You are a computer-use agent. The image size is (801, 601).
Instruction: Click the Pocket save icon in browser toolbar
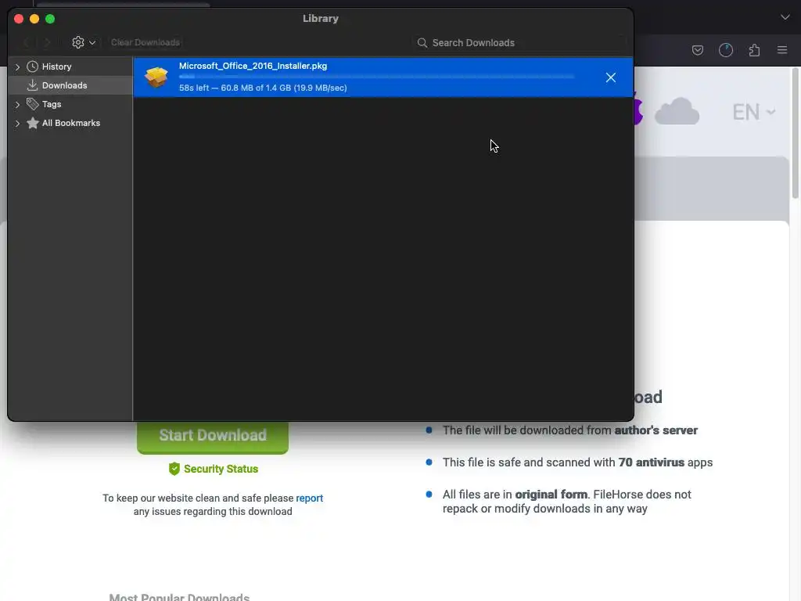[697, 50]
